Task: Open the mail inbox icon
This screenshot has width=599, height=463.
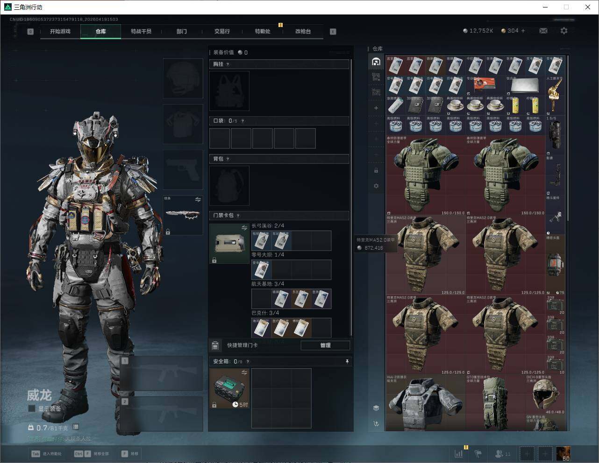Action: point(543,31)
